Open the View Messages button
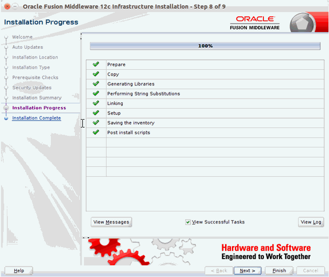The width and height of the screenshot is (329, 277). click(x=111, y=222)
